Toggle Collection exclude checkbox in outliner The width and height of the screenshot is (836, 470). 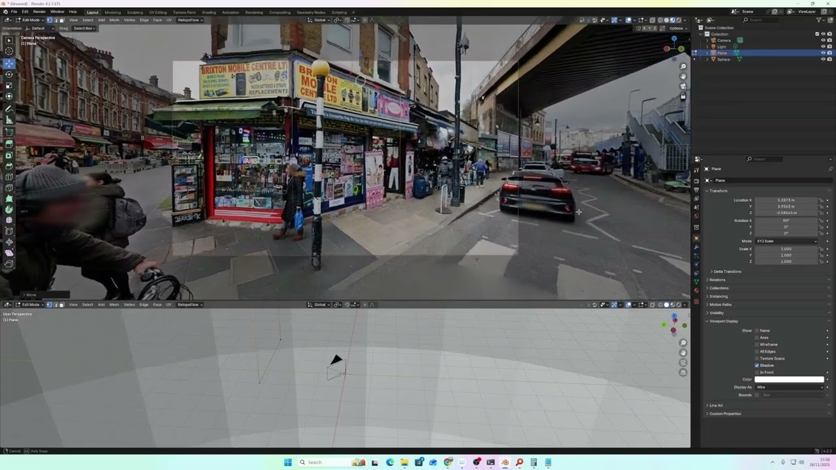[x=817, y=34]
